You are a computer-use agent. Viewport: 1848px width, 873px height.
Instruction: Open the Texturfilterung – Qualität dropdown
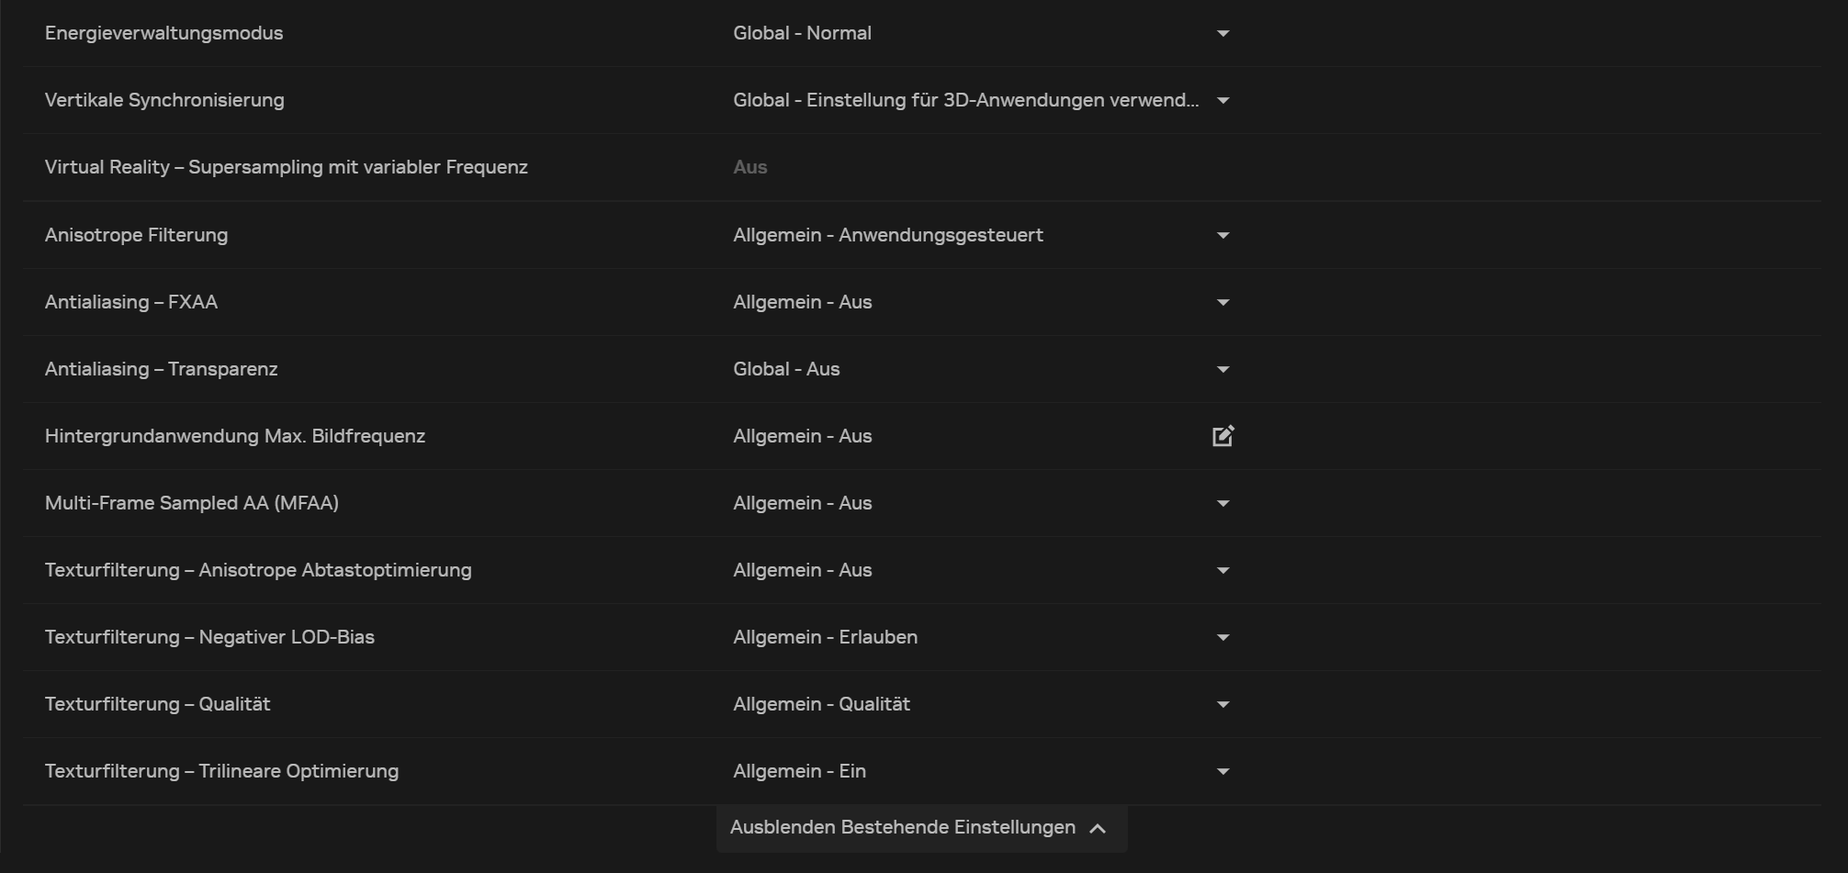(1223, 705)
